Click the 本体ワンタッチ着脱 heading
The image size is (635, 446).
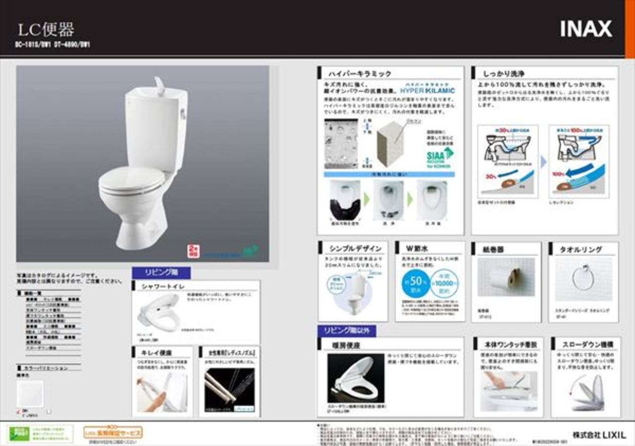coord(511,344)
